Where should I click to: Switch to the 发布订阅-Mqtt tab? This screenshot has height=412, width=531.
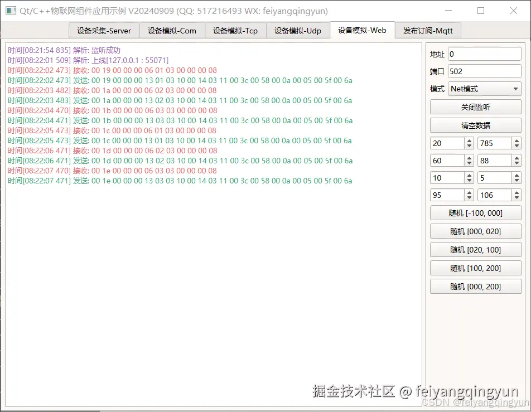[428, 31]
